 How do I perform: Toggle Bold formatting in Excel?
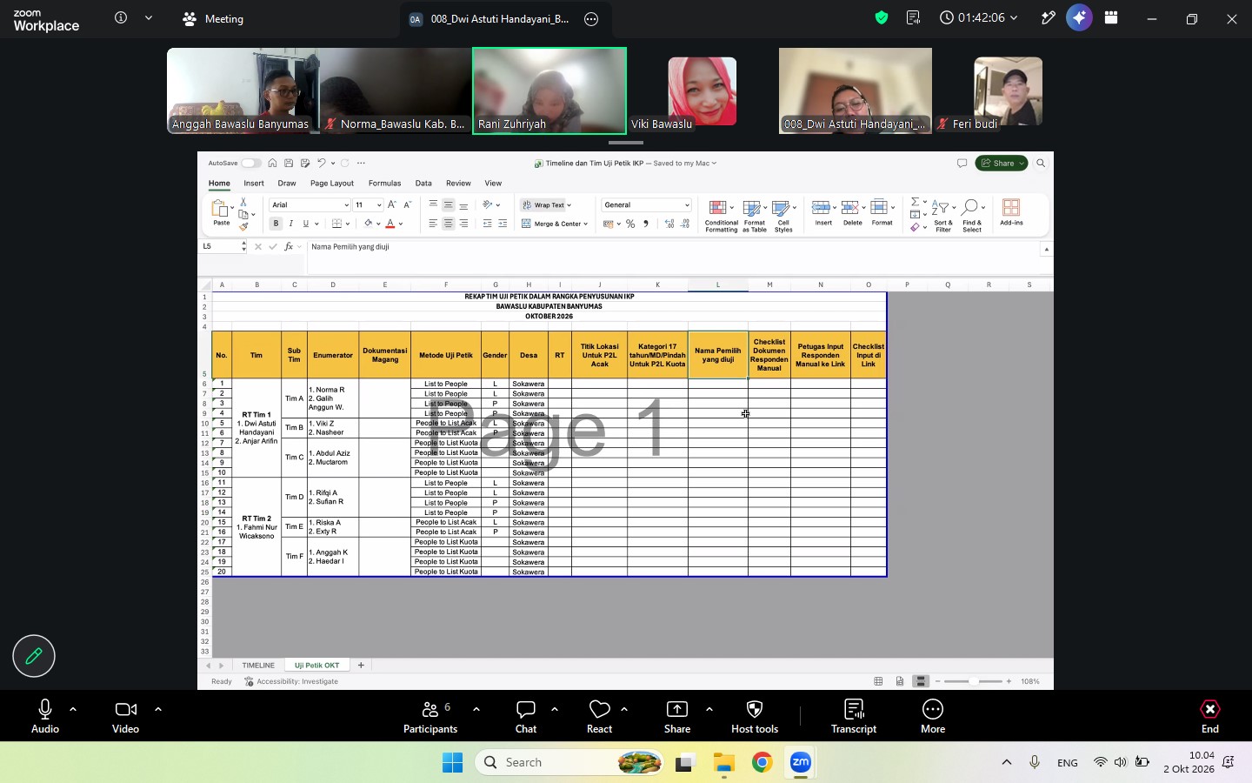(x=276, y=224)
